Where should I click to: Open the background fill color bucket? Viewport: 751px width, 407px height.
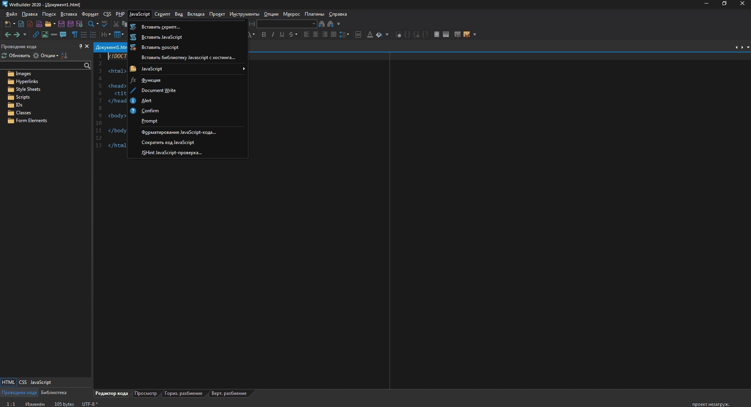[379, 34]
